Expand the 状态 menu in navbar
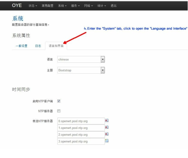This screenshot has width=188, height=158. (x=33, y=6)
